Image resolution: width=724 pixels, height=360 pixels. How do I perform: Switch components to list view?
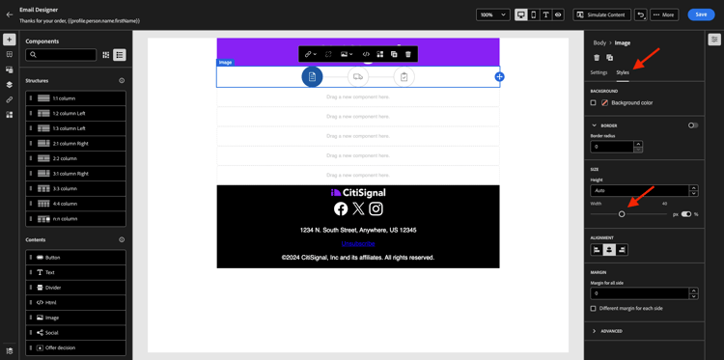120,55
